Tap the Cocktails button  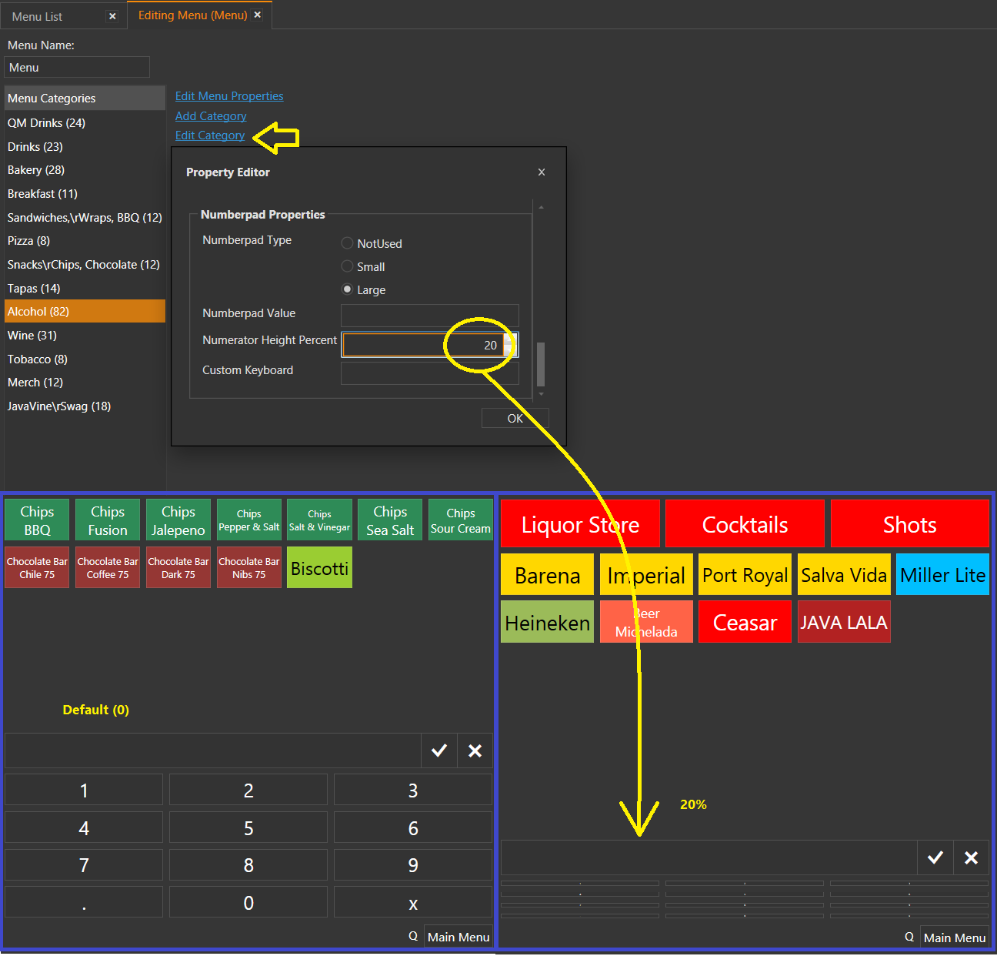click(745, 524)
